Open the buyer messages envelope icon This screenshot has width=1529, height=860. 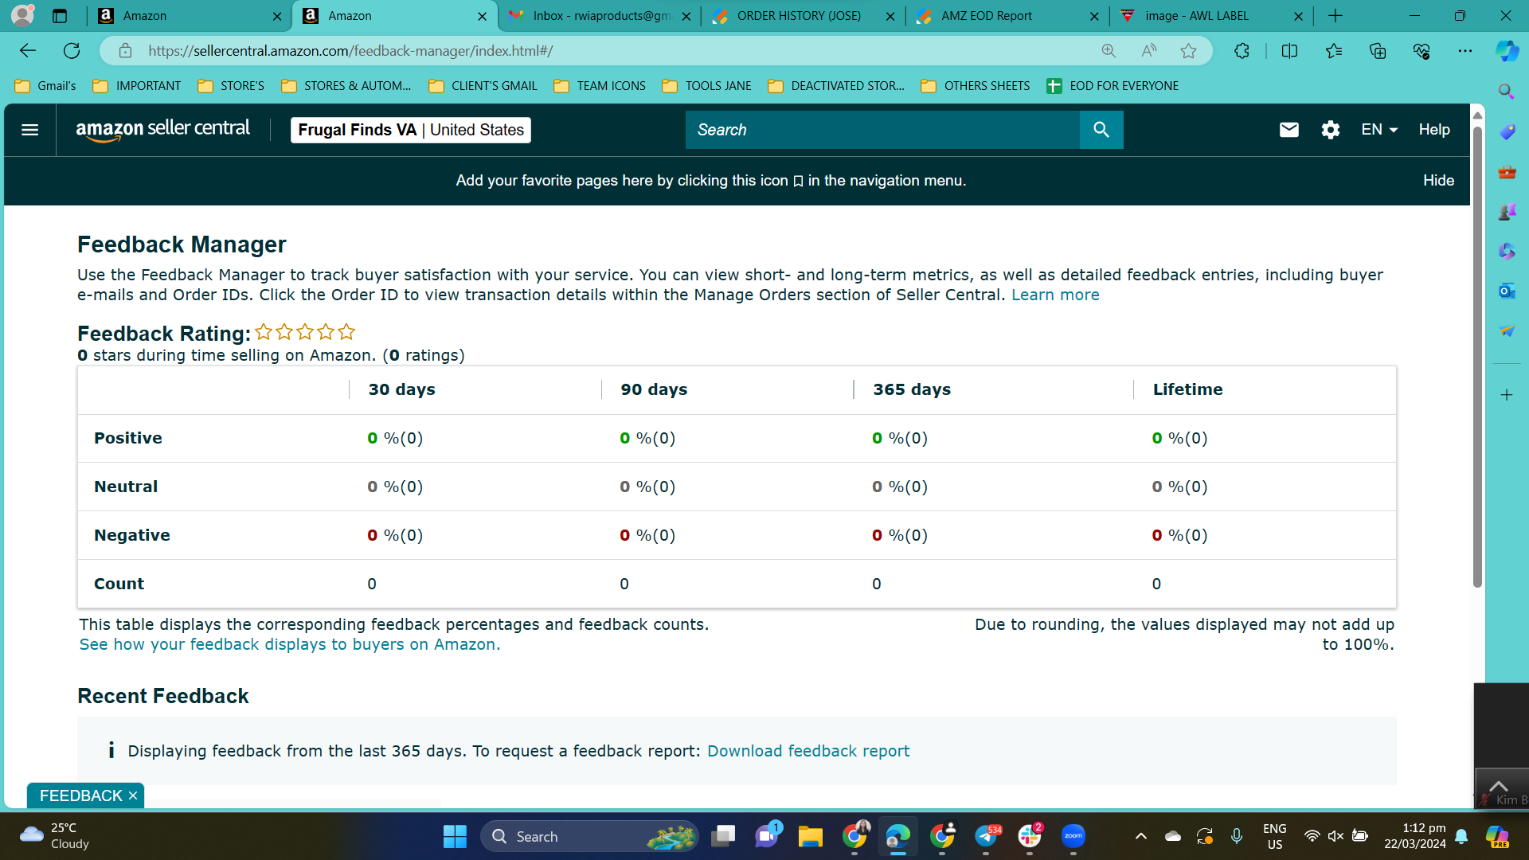1289,130
